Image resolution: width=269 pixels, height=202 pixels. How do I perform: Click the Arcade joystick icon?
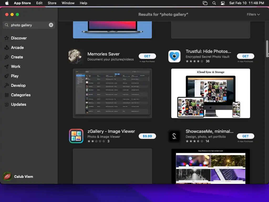tap(7, 48)
